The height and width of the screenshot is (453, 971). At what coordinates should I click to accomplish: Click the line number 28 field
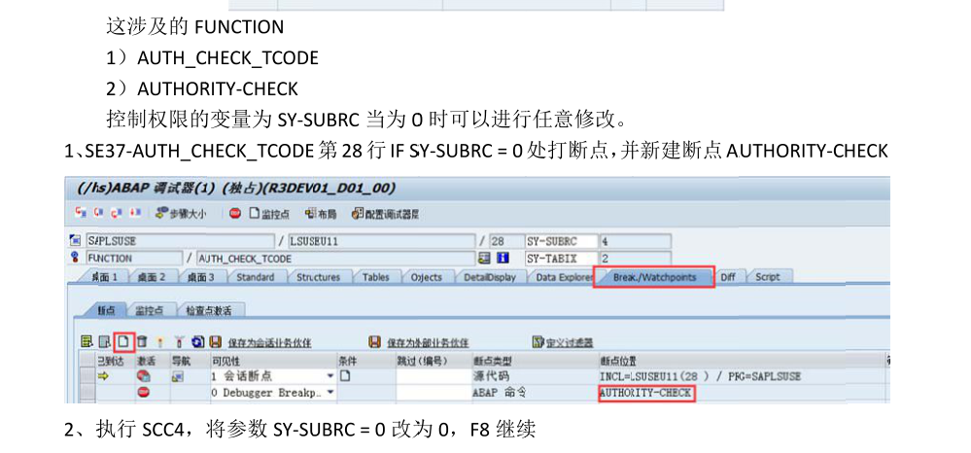click(505, 241)
